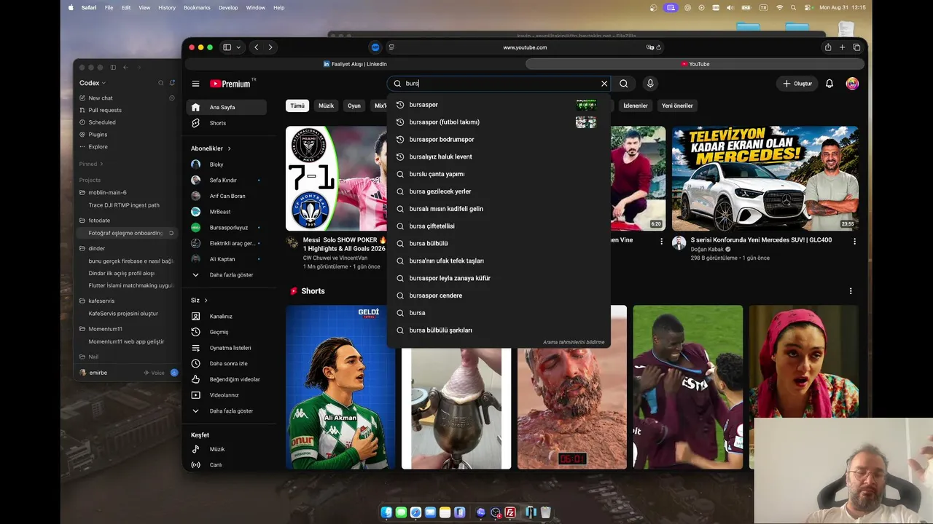
Task: Select the Oyun filter chip
Action: coord(354,106)
